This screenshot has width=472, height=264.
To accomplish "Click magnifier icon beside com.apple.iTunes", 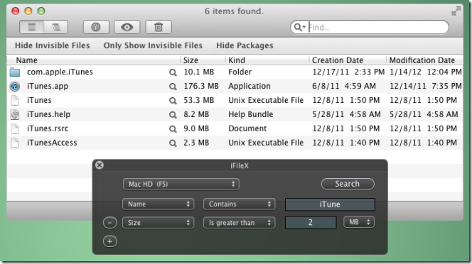I will point(173,72).
